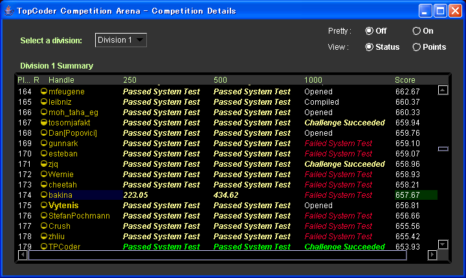This screenshot has width=466, height=278.
Task: Click zjq's Challenge Succeeded status
Action: (x=345, y=164)
